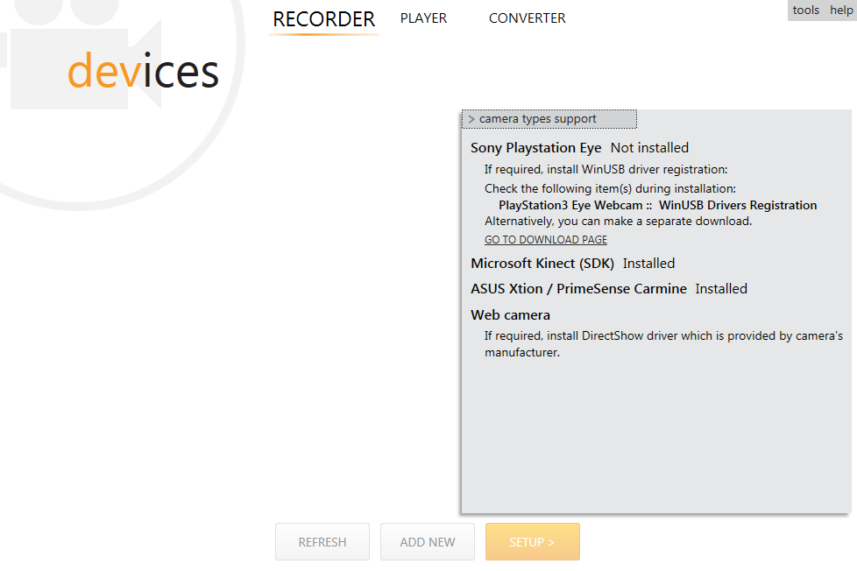Collapse the camera types support expander
Image resolution: width=857 pixels, height=571 pixels.
(x=549, y=119)
